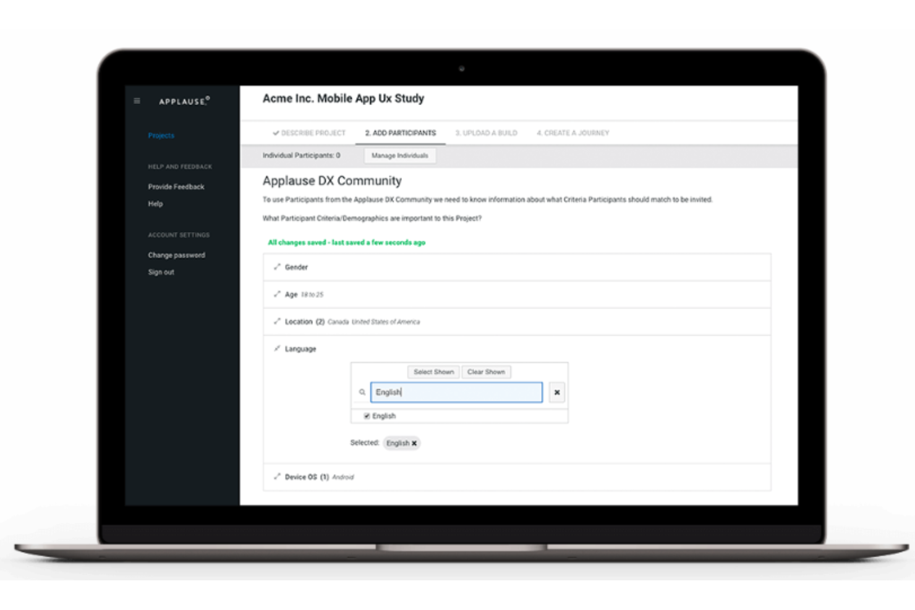Click the Selected: label
Screen dimensions: 915x610
click(x=365, y=443)
